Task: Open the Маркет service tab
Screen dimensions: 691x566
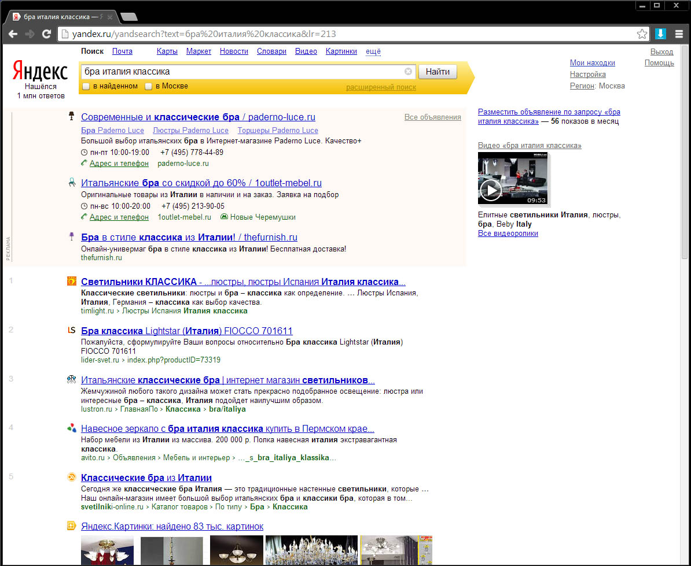Action: (199, 51)
